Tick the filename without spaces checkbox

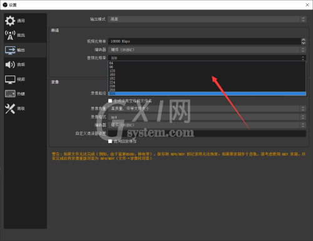(110, 101)
